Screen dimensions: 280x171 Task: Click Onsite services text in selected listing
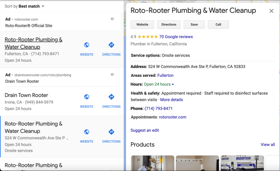pyautogui.click(x=19, y=151)
